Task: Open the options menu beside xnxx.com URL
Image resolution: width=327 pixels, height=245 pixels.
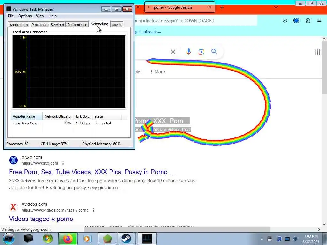Action: pos(63,163)
